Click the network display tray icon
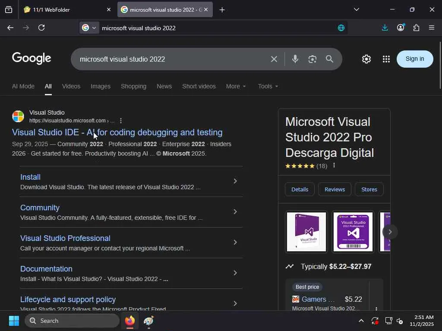 coord(389,321)
